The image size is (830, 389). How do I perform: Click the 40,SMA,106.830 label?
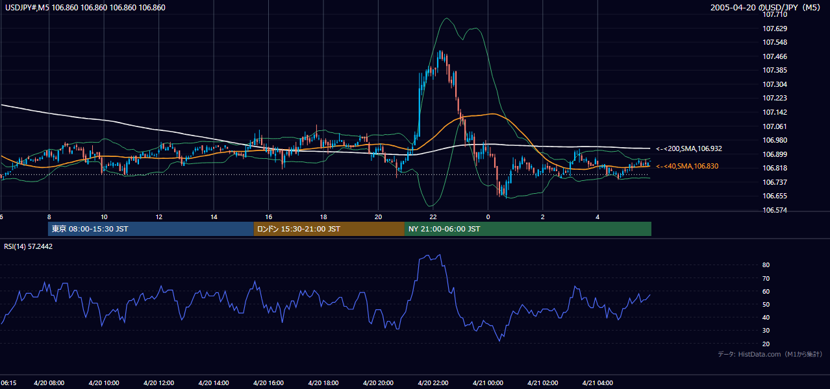tap(687, 167)
